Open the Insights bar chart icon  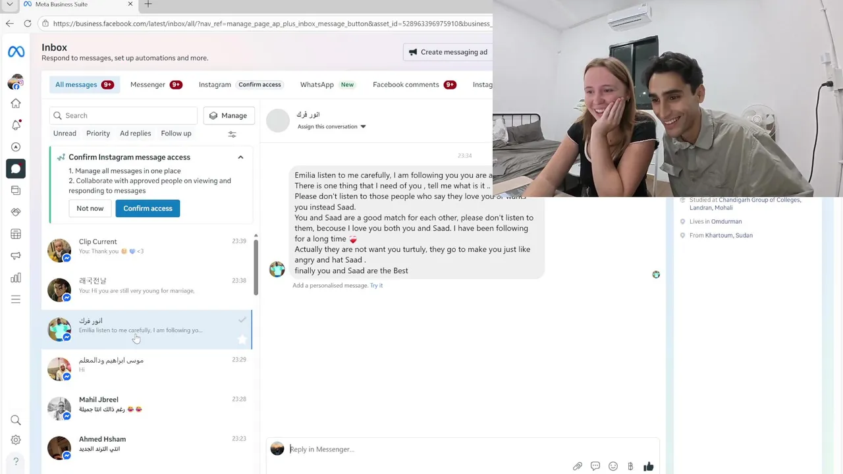(16, 278)
